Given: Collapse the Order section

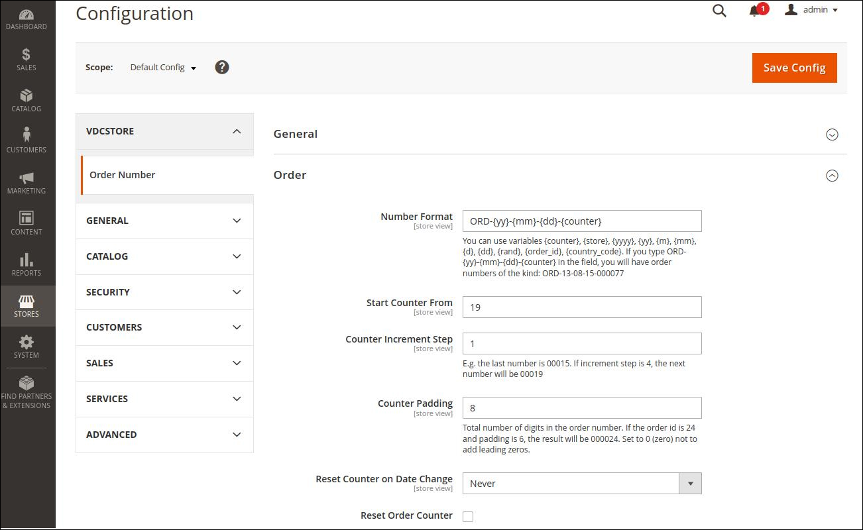Looking at the screenshot, I should [832, 176].
